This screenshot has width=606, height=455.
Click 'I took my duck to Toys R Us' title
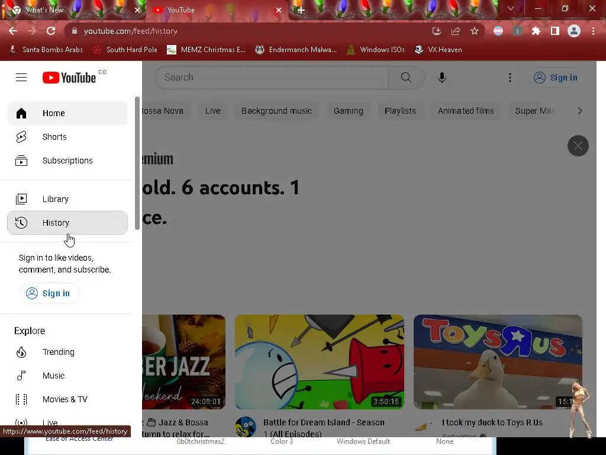click(x=492, y=422)
